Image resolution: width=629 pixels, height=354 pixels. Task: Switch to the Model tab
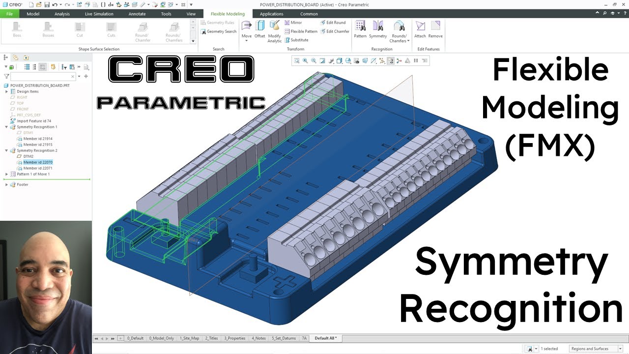click(x=33, y=14)
